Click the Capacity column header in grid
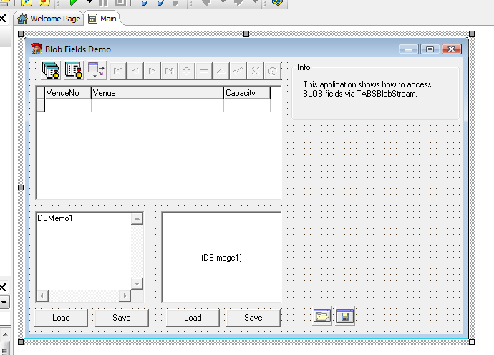 pos(246,93)
